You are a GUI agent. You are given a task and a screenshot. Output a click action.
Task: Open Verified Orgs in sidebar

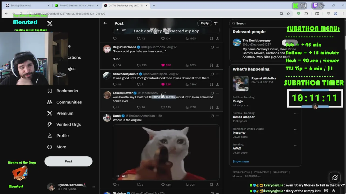64,124
